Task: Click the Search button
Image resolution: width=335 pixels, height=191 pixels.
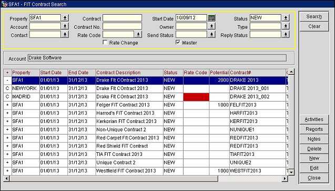Action: pyautogui.click(x=314, y=17)
